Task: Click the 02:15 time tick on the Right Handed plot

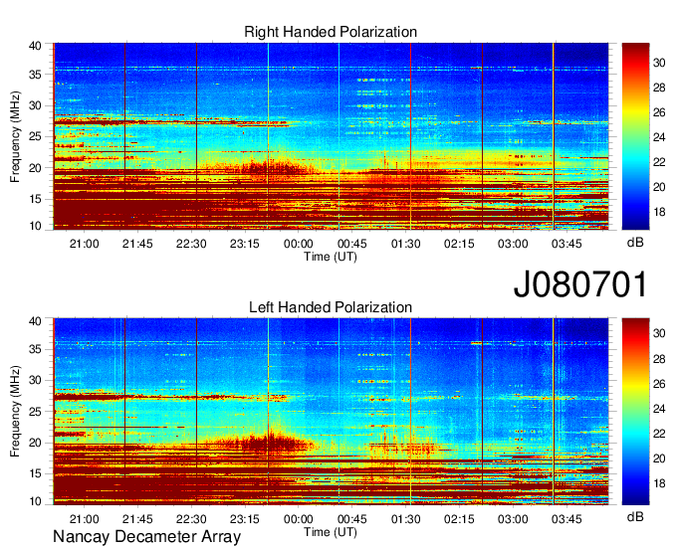Action: tap(459, 244)
